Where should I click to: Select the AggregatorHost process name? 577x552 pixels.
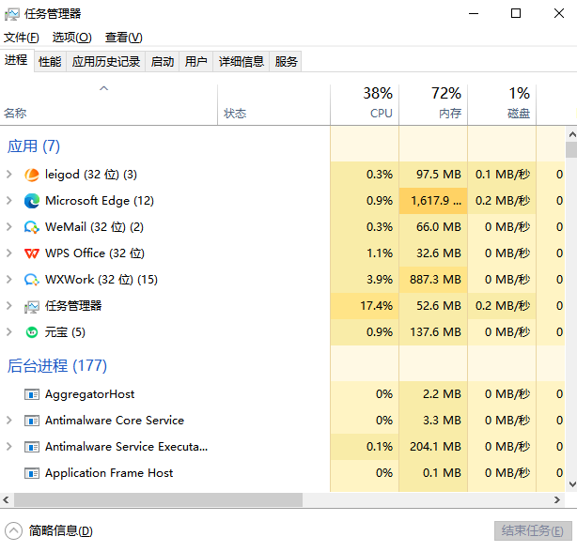(90, 394)
